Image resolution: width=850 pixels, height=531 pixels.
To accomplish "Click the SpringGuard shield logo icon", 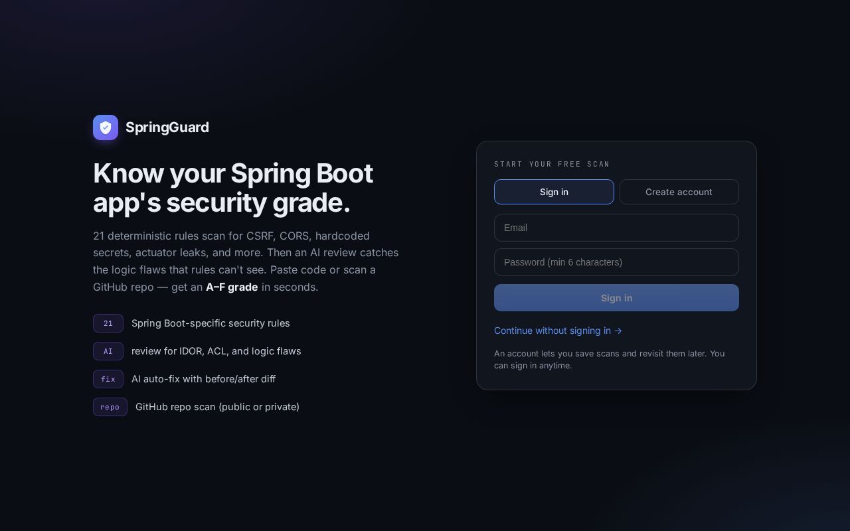I will pos(106,127).
